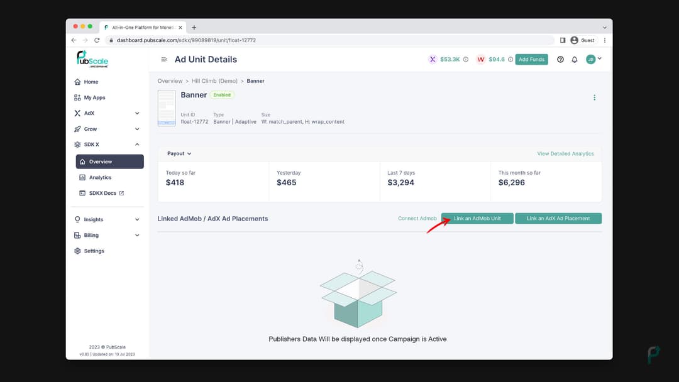Open the notifications bell
Image resolution: width=679 pixels, height=382 pixels.
pyautogui.click(x=575, y=60)
